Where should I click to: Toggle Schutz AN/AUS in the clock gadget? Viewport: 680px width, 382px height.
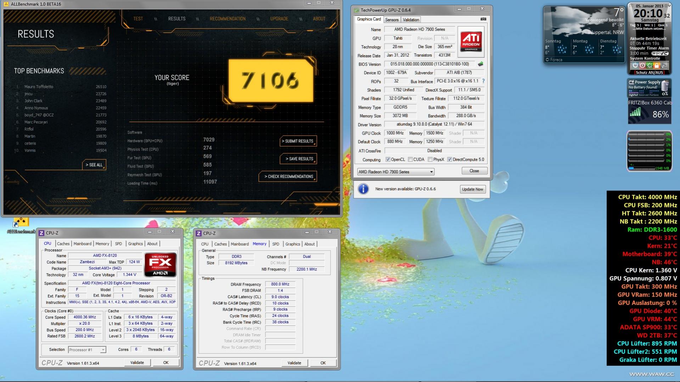click(x=649, y=73)
